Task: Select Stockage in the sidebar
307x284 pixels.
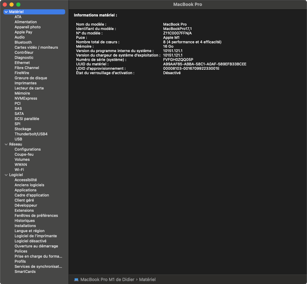Action: (23, 129)
